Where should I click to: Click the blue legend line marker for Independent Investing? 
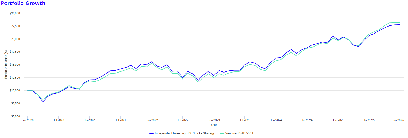(152, 133)
